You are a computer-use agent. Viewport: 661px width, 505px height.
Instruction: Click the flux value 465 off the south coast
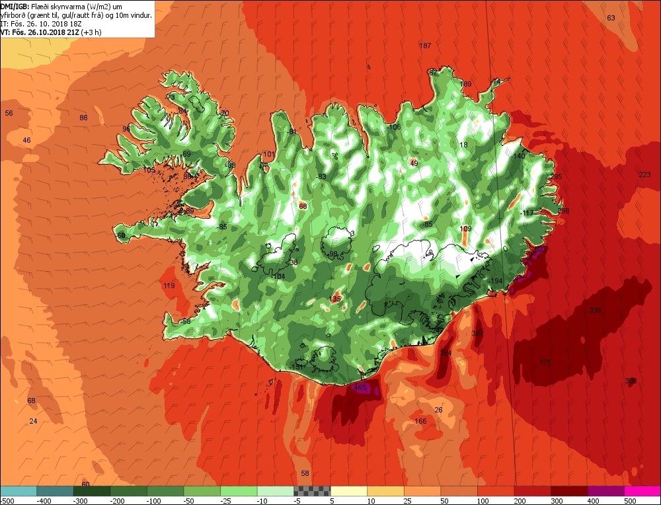(360, 387)
